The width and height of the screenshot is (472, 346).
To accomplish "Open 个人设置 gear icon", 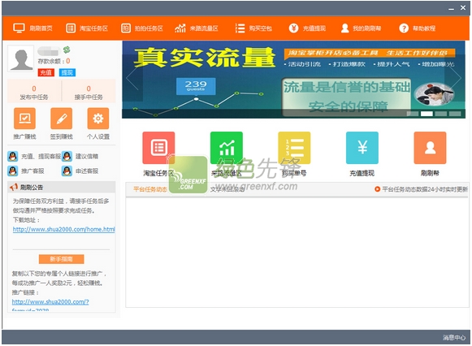I will point(98,119).
